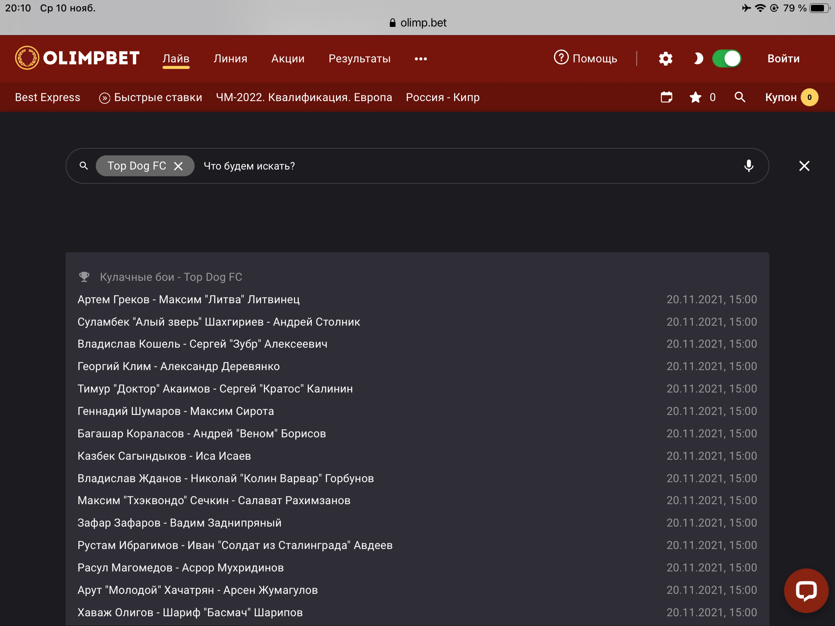Open Расул Магомедов - Асрор Мухридинов fight
Screen dimensions: 835x626
(417, 568)
